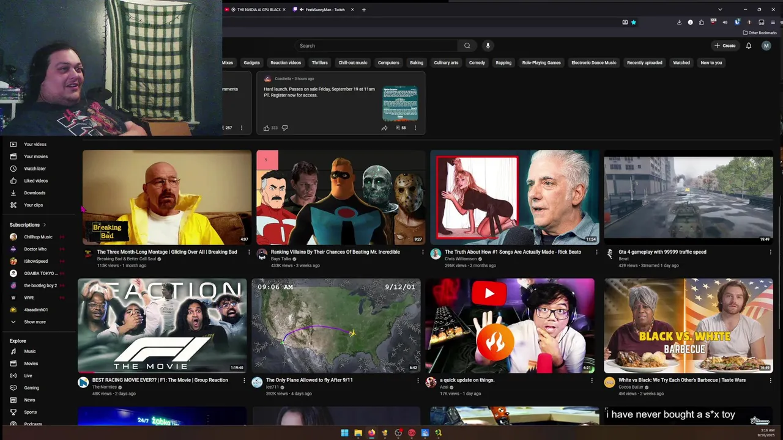Open comments on Coachella post
Screen dimensions: 783x440
pos(401,128)
